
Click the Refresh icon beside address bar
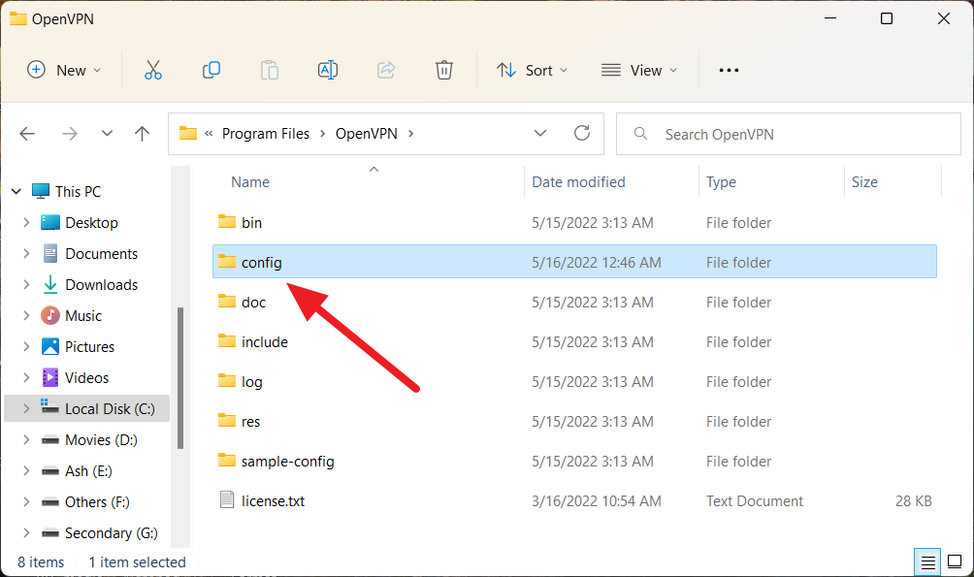[x=582, y=134]
